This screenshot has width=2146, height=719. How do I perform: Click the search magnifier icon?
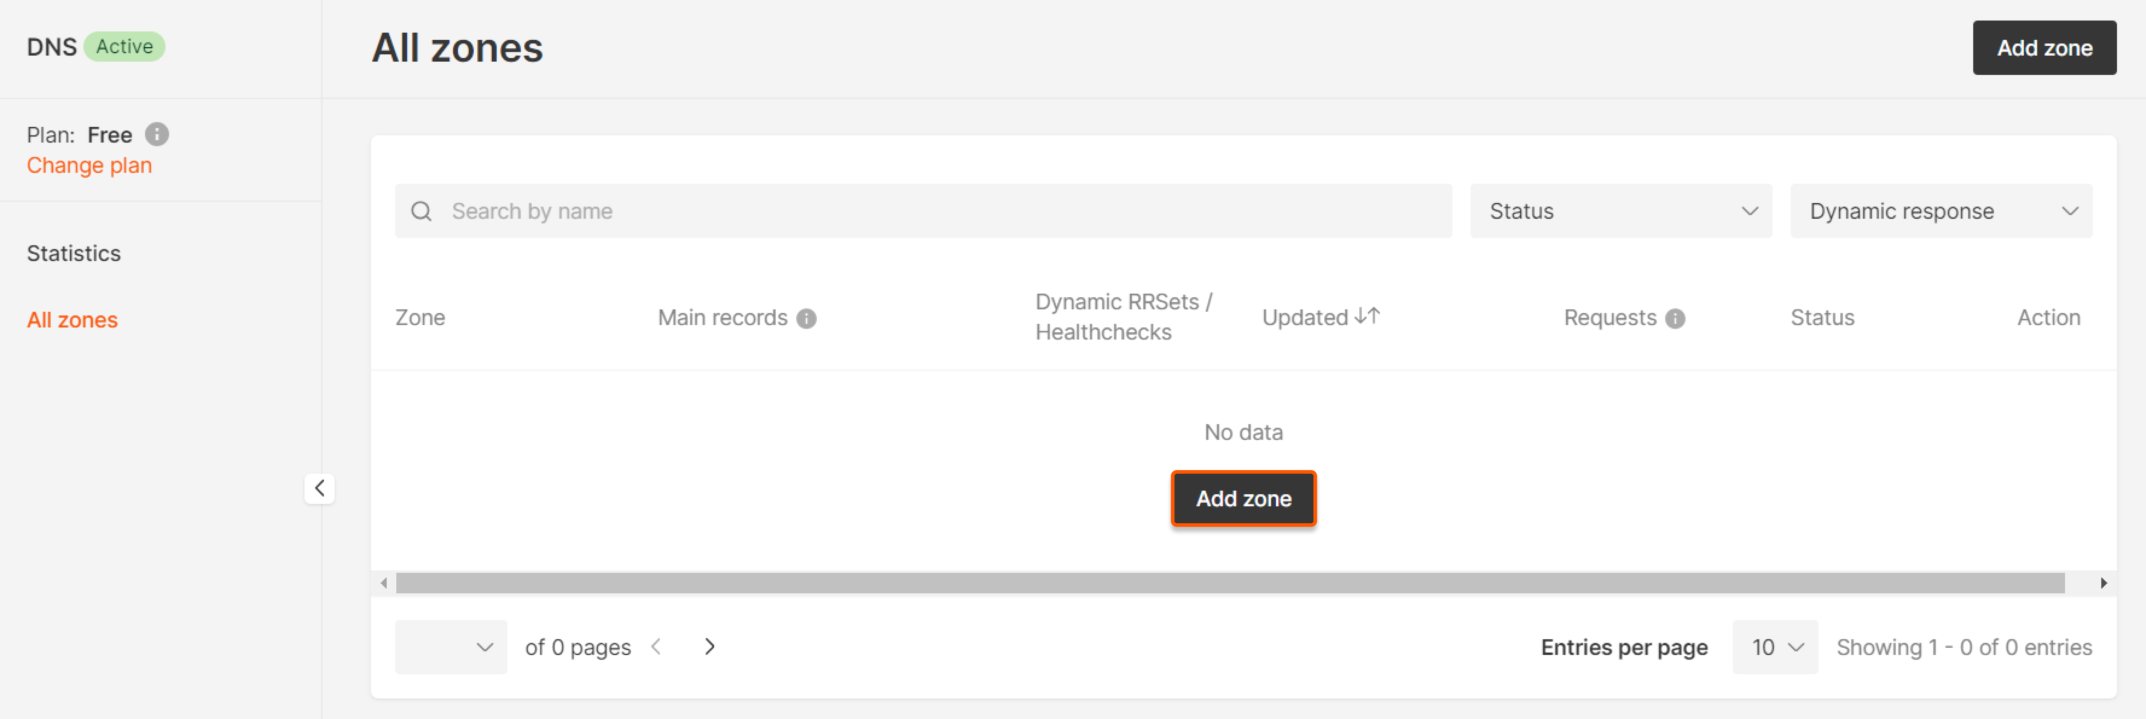click(x=421, y=211)
